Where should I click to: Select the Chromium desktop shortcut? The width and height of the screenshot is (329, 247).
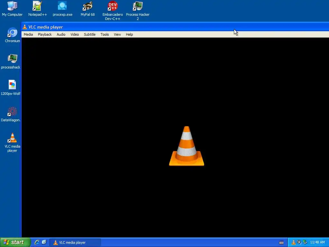[13, 35]
